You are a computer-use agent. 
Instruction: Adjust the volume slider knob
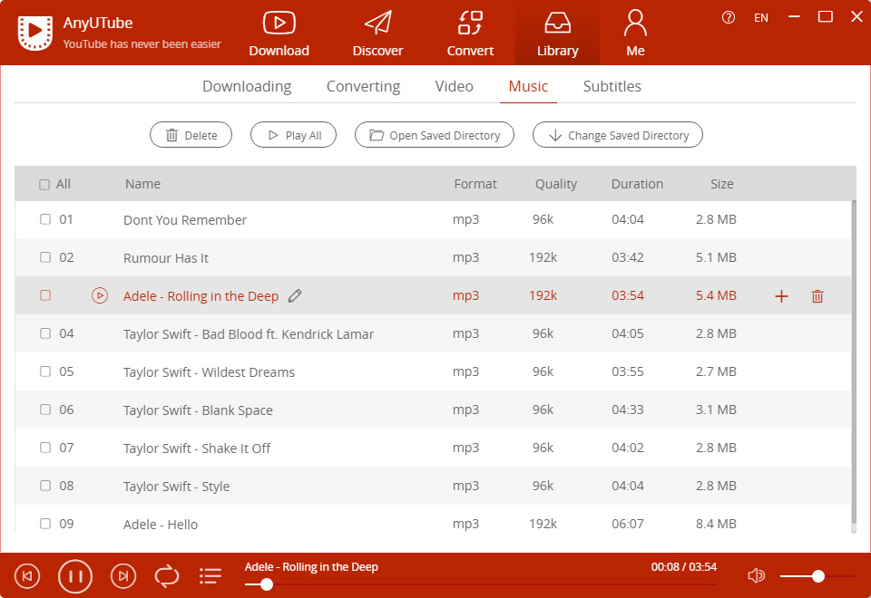817,576
